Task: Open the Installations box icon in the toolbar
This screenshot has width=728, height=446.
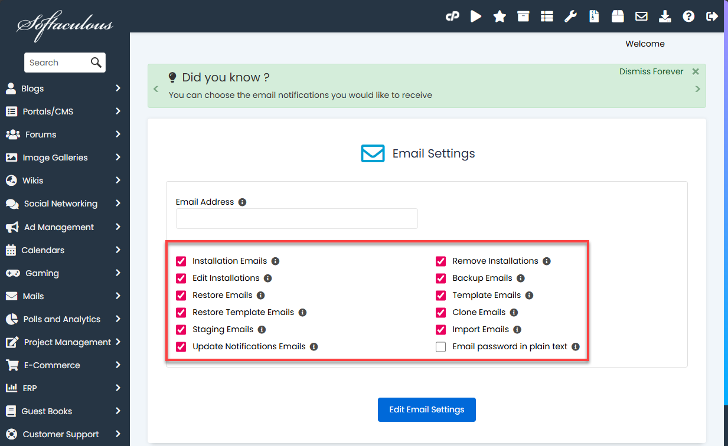Action: [523, 17]
